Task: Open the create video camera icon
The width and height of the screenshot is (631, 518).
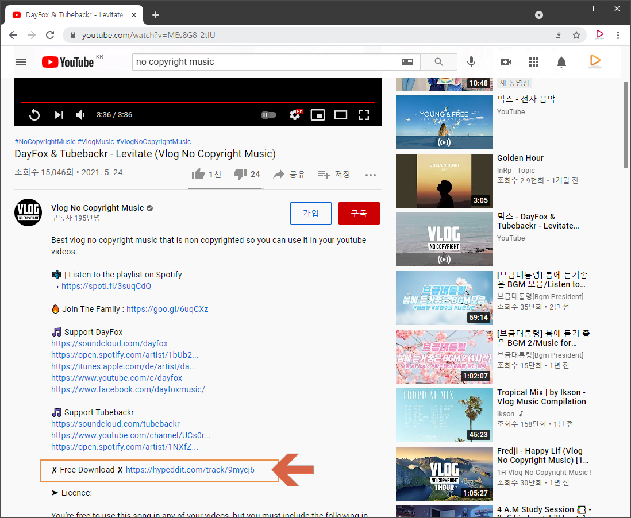Action: click(x=506, y=62)
